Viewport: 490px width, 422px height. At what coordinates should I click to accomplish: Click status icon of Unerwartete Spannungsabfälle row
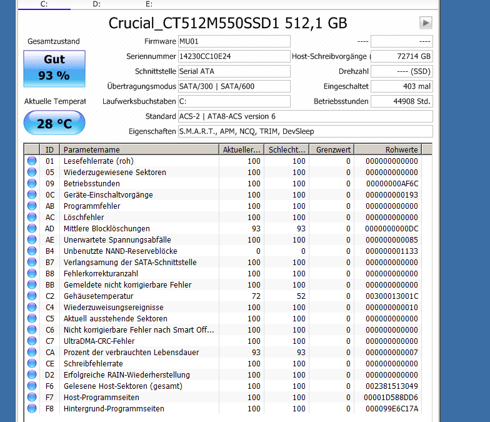point(32,239)
